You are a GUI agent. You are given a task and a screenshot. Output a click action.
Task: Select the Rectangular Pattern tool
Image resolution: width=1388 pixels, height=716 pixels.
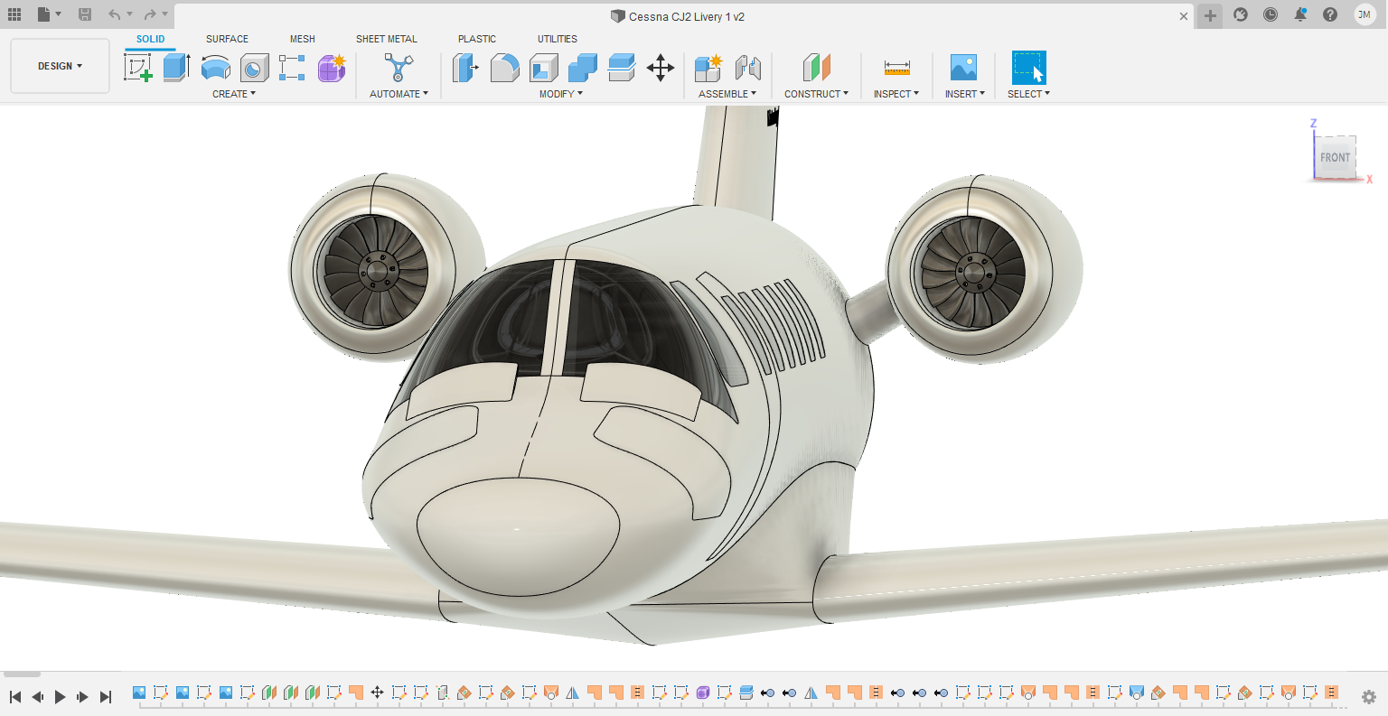(292, 68)
